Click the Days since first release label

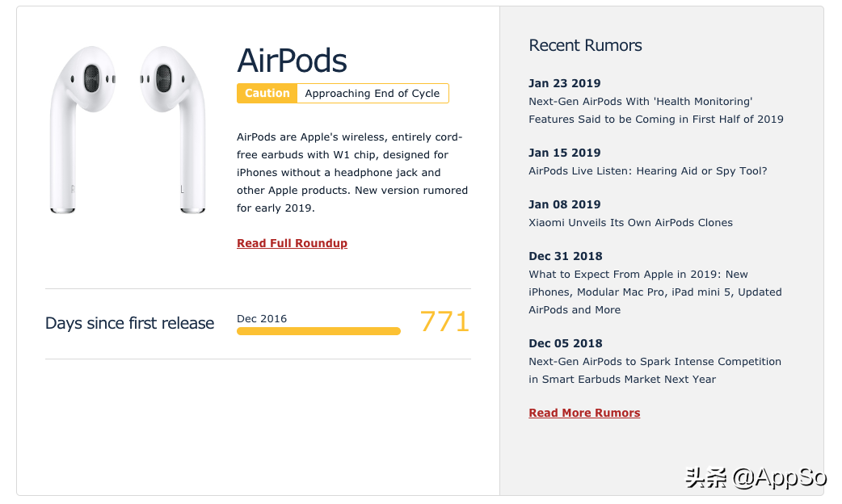(130, 323)
